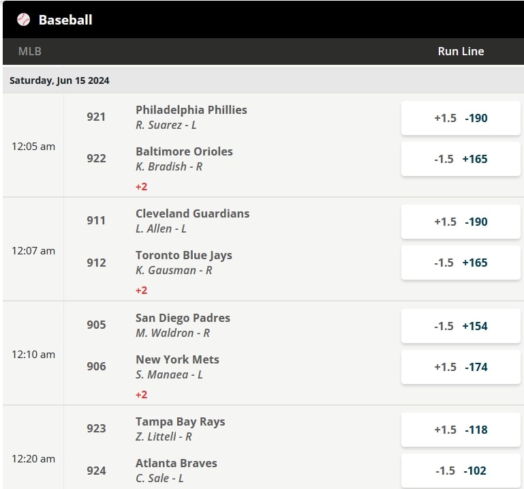Open Philadelphia Phillies team link
The image size is (524, 489).
[x=191, y=110]
